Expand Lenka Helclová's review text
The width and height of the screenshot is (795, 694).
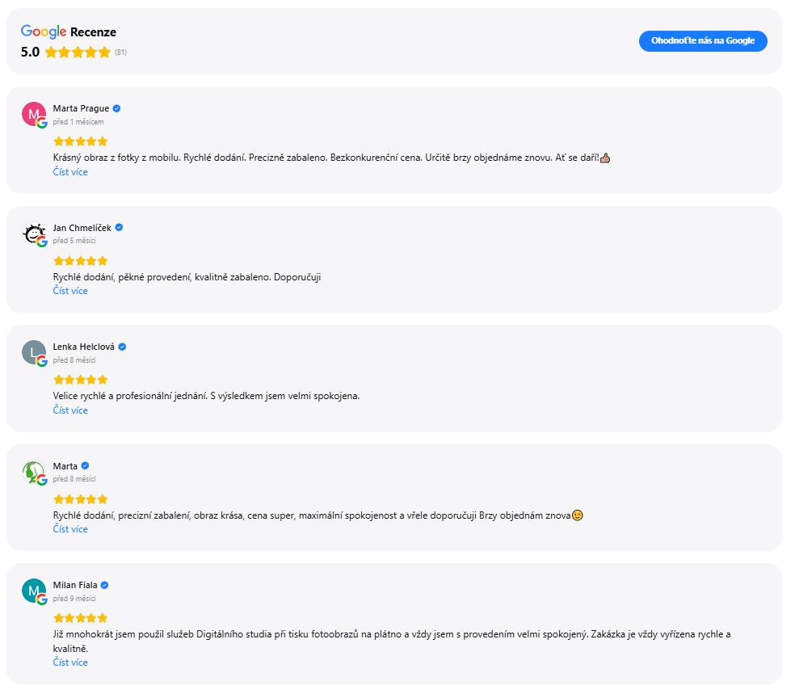click(x=69, y=410)
